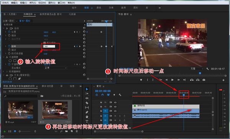Toggle Anchor Point animation stopwatch
This screenshot has height=139, width=230.
click(9, 50)
